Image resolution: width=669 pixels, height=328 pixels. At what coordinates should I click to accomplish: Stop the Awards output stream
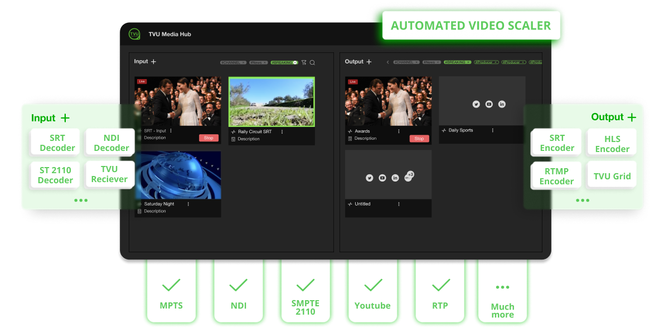[x=419, y=139]
